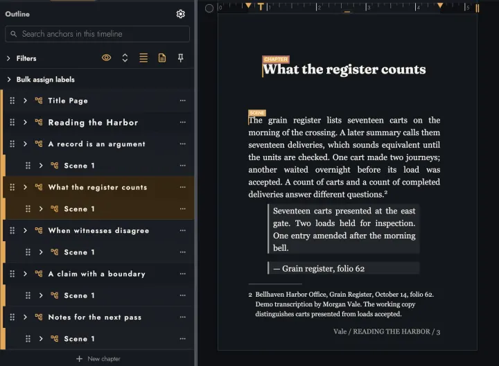
Task: Click the circle button left of ruler
Action: (x=209, y=8)
